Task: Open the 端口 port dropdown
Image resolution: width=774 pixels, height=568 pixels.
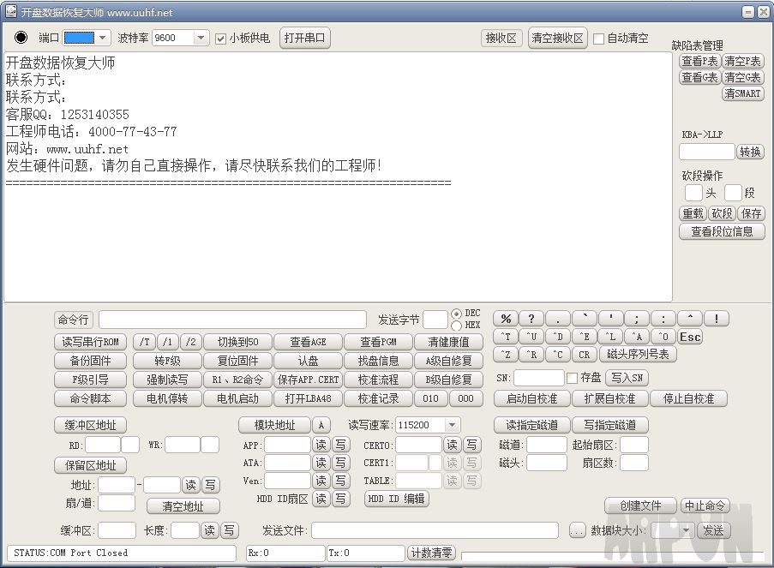Action: pyautogui.click(x=103, y=38)
